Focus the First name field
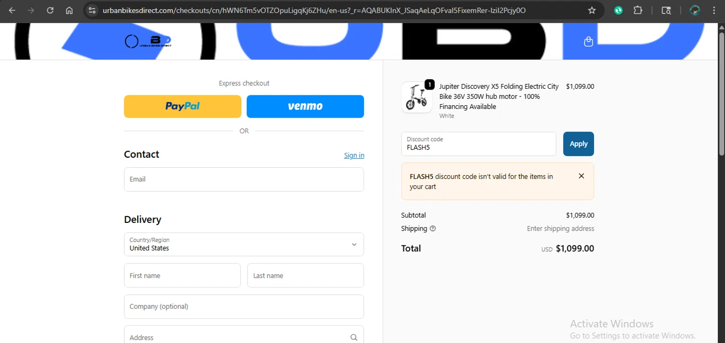 click(x=182, y=275)
